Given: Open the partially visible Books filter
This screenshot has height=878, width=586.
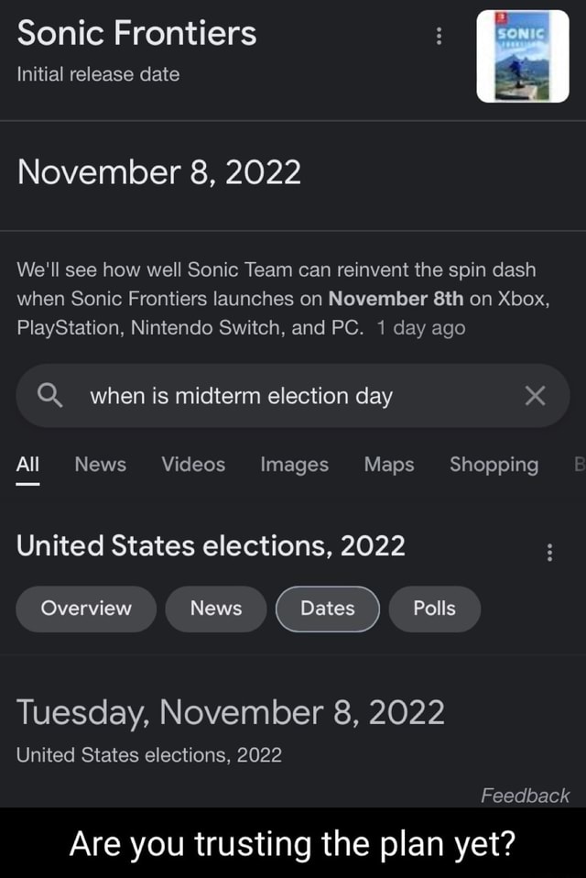Looking at the screenshot, I should tap(579, 466).
